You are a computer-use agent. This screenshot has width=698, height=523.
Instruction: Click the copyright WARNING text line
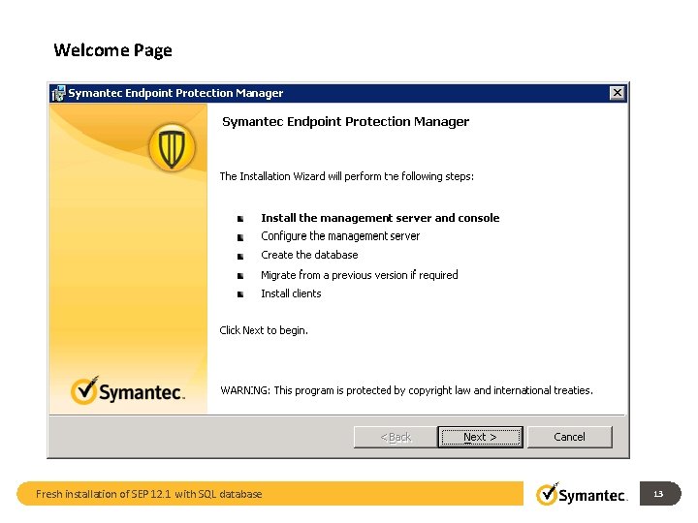click(x=406, y=390)
